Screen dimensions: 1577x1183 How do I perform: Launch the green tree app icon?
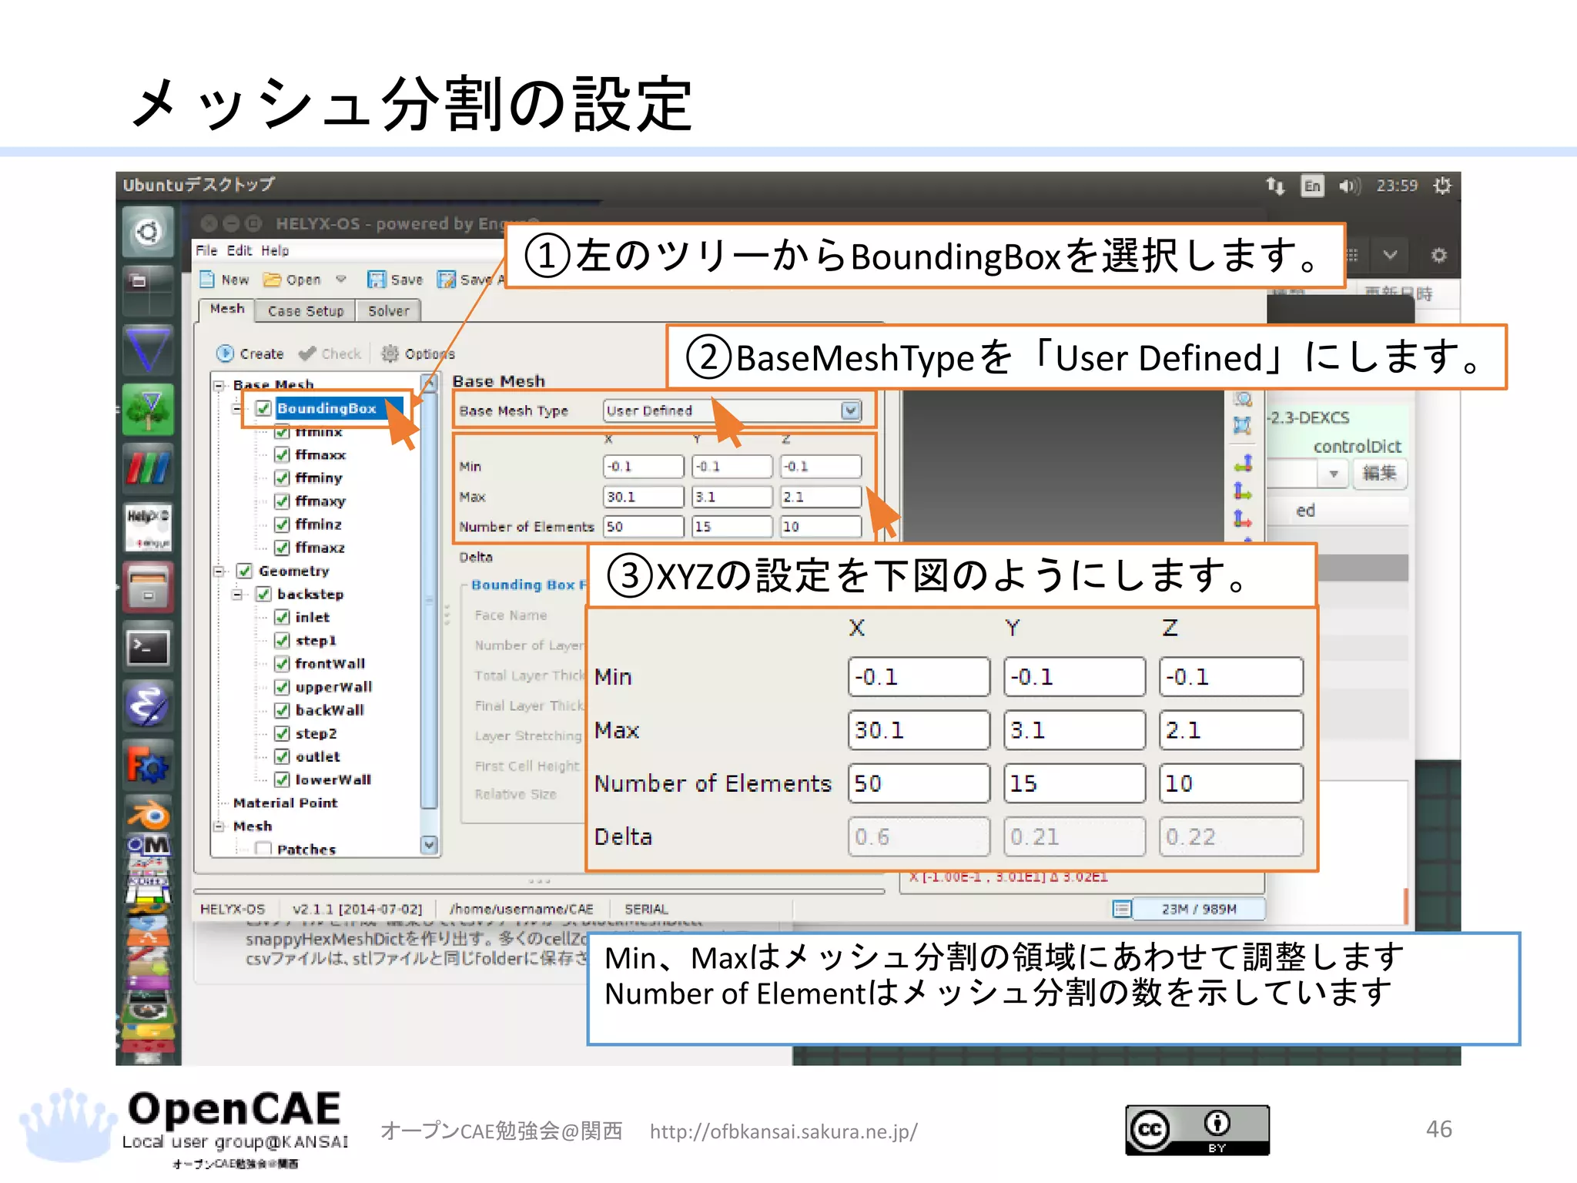[x=148, y=409]
